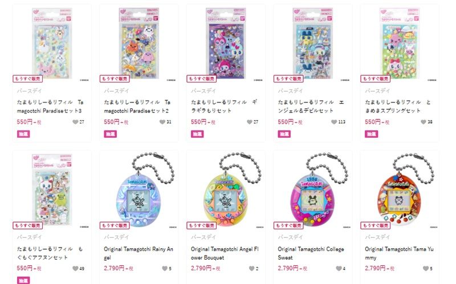Like the Original Tamagotchi Tama Yummy heart
This screenshot has width=456, height=284.
[x=426, y=269]
